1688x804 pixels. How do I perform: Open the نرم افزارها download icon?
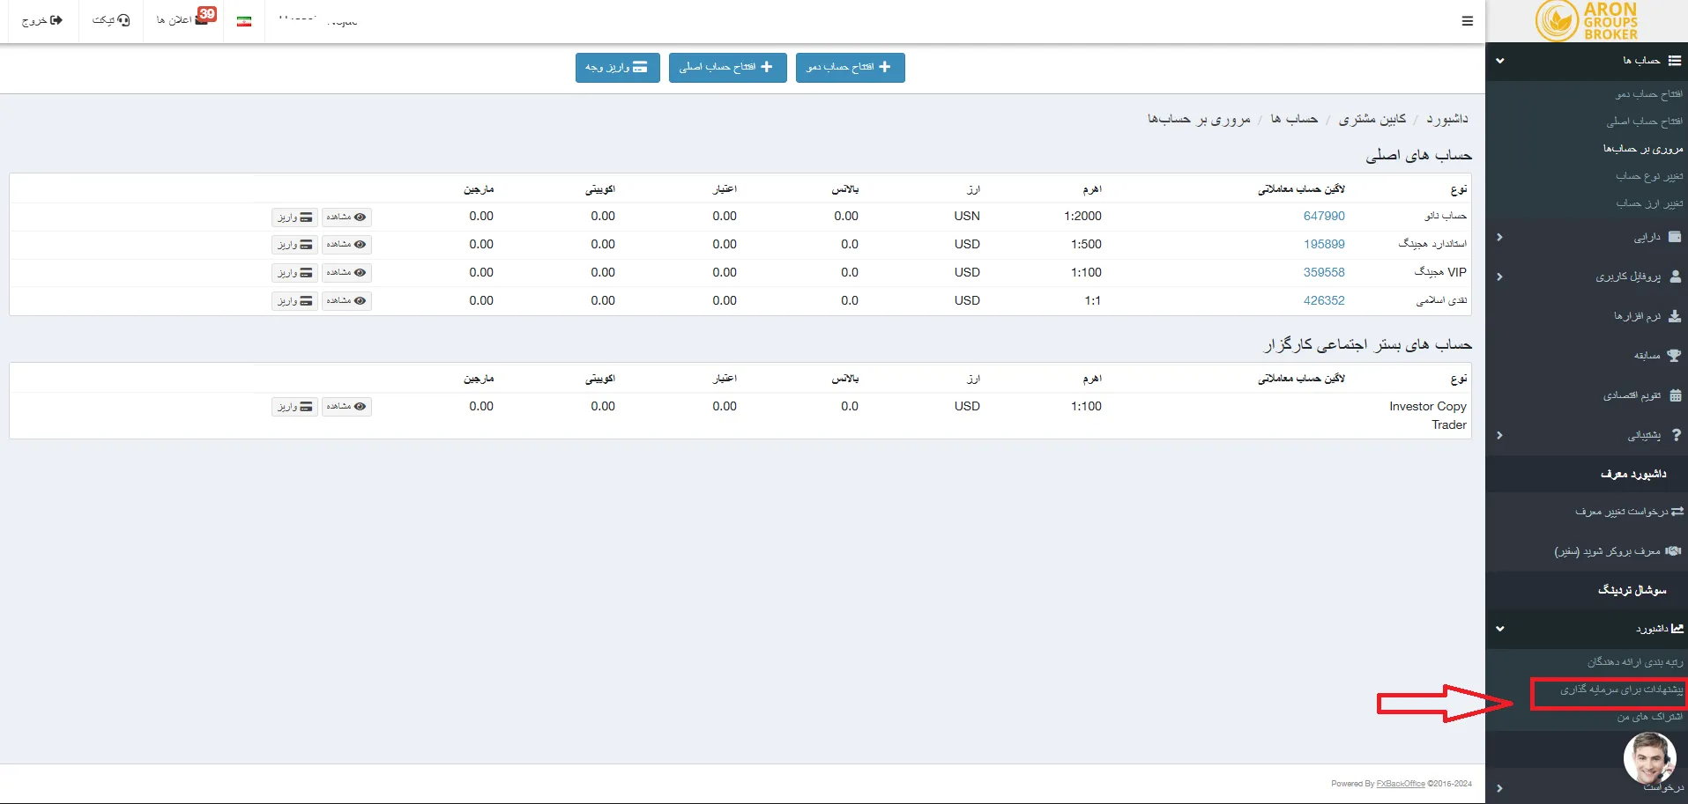[1675, 316]
